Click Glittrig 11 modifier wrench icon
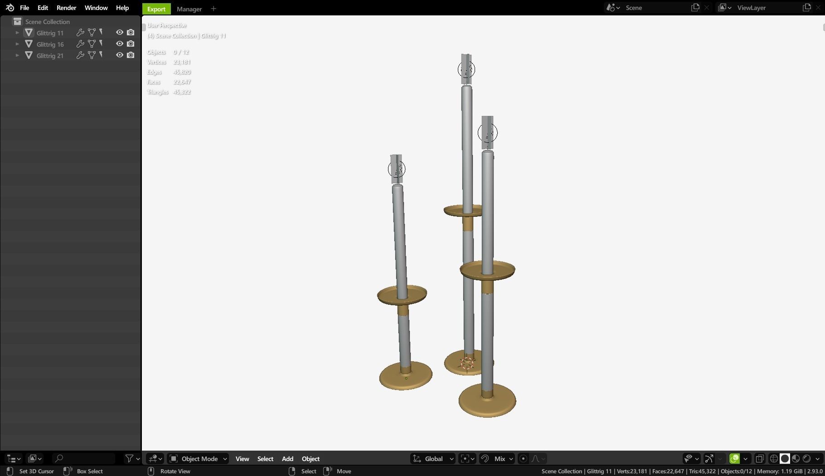Image resolution: width=825 pixels, height=476 pixels. [80, 33]
